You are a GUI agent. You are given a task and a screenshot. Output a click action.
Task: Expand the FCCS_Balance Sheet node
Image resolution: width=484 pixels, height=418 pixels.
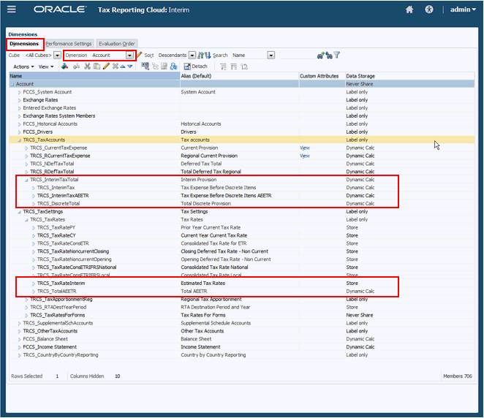click(19, 339)
